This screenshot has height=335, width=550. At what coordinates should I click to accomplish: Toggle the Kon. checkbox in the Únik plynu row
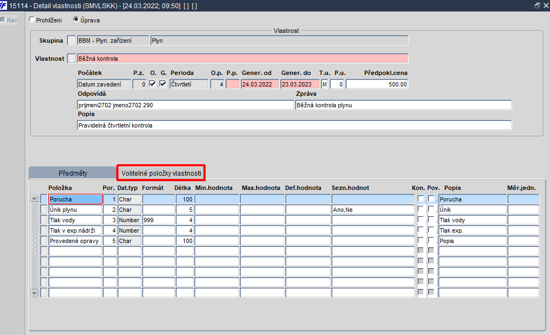point(421,209)
